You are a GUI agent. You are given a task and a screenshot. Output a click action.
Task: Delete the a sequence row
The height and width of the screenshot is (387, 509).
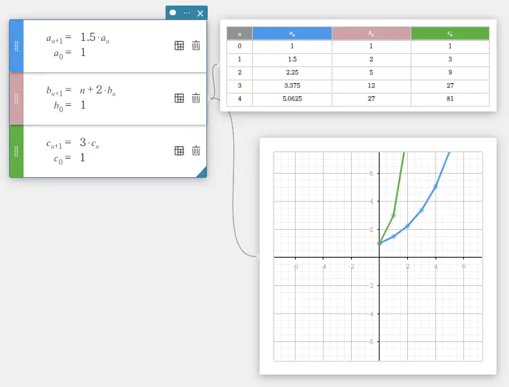coord(196,45)
